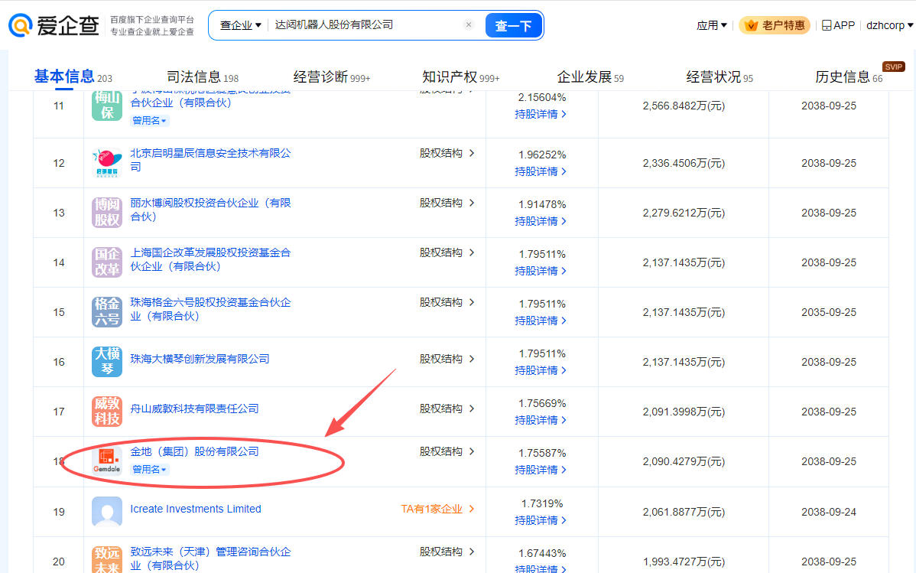916x573 pixels.
Task: Open 持股详情 for 珠海大横琴 row
Action: click(541, 370)
